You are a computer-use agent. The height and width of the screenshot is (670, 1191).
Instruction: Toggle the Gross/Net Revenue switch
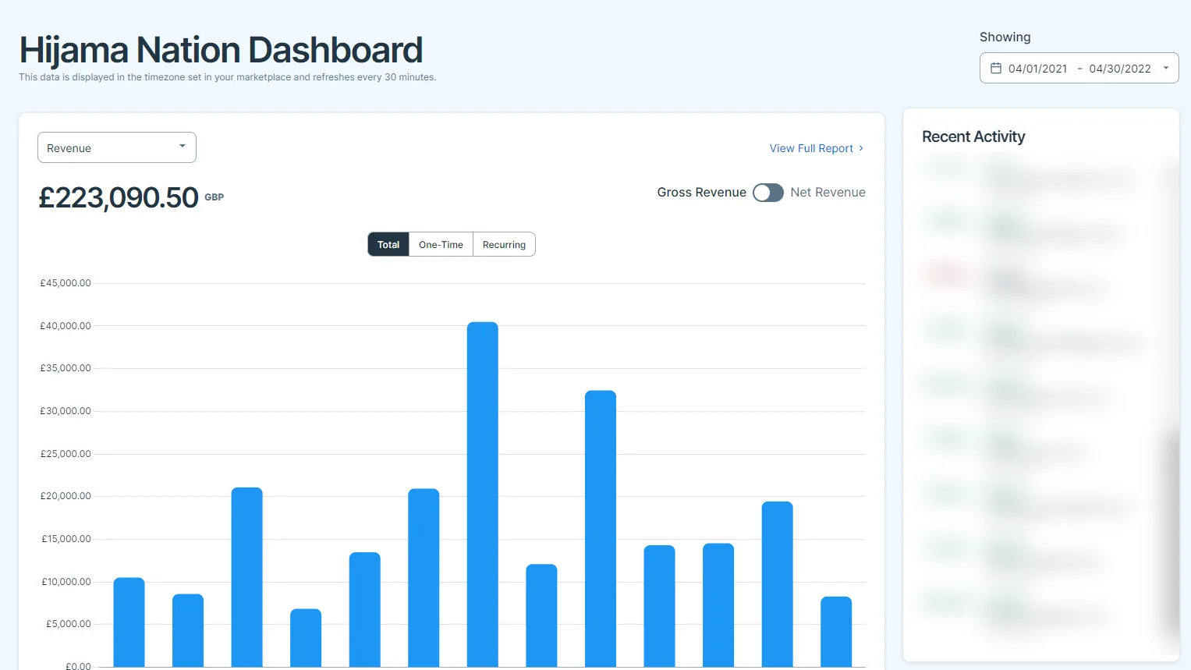click(768, 193)
